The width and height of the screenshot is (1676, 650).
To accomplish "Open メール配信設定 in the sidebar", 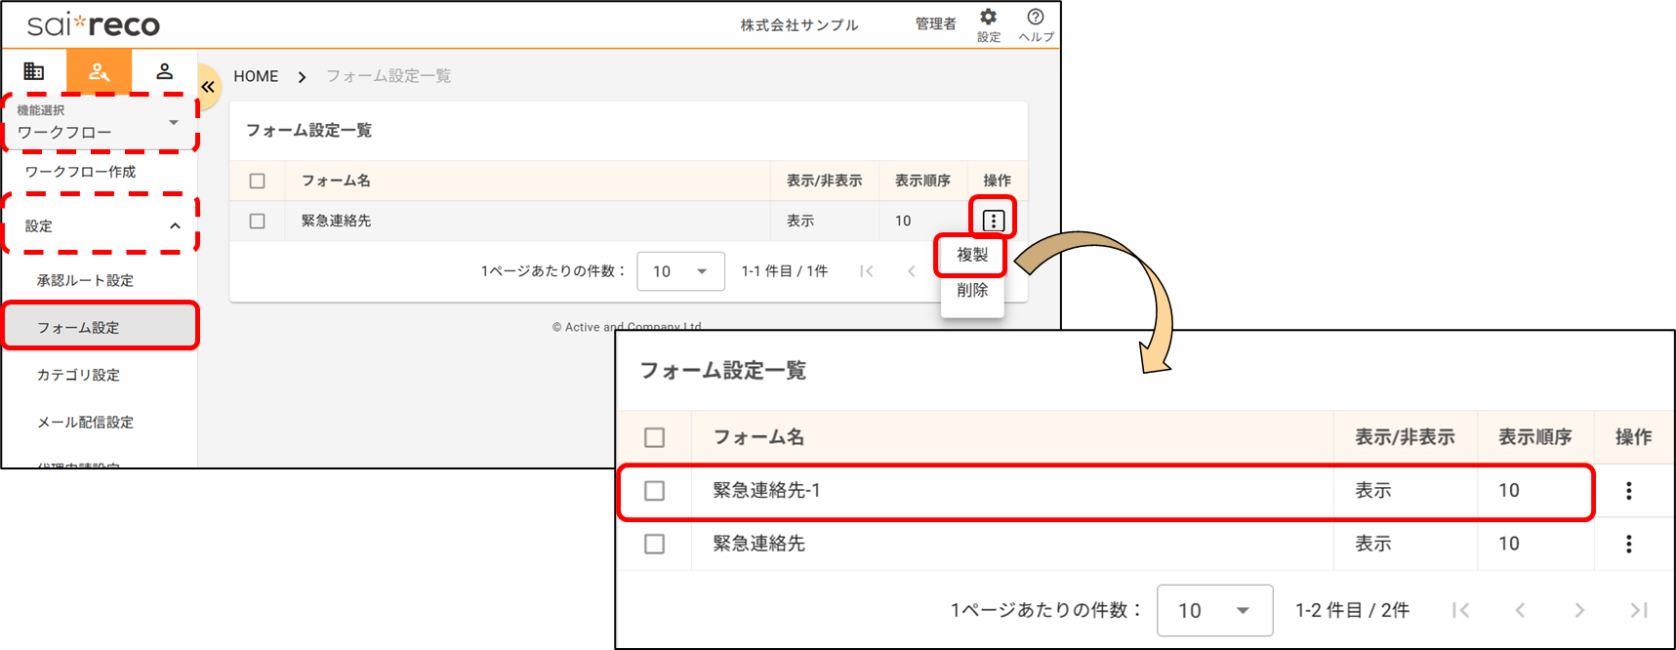I will 85,423.
